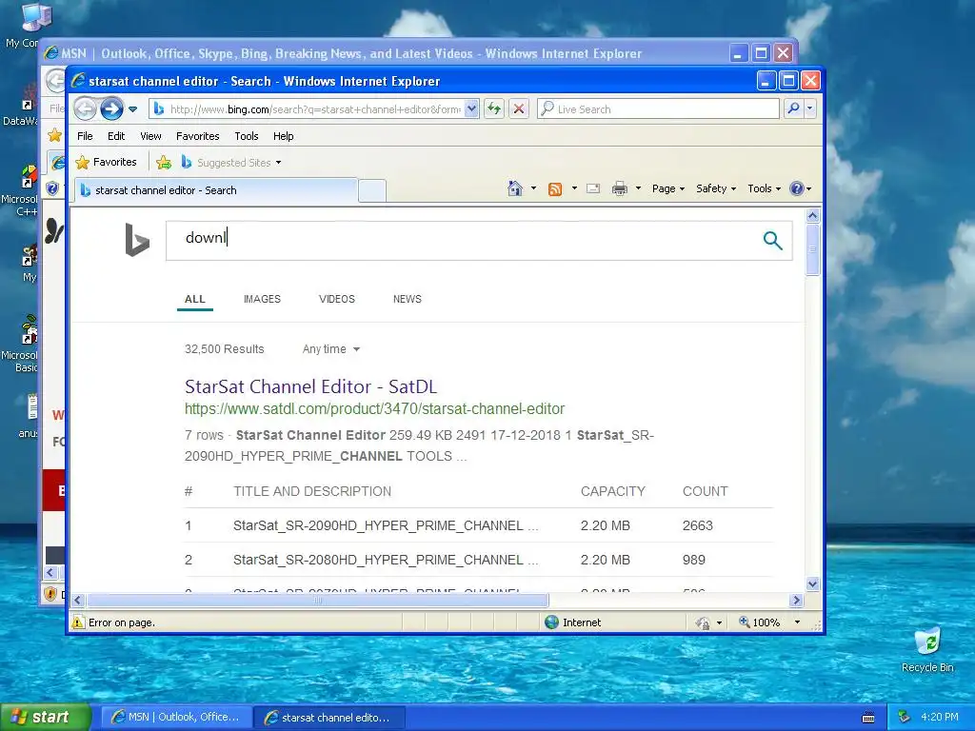
Task: Click the 32,500 Results text
Action: (225, 349)
